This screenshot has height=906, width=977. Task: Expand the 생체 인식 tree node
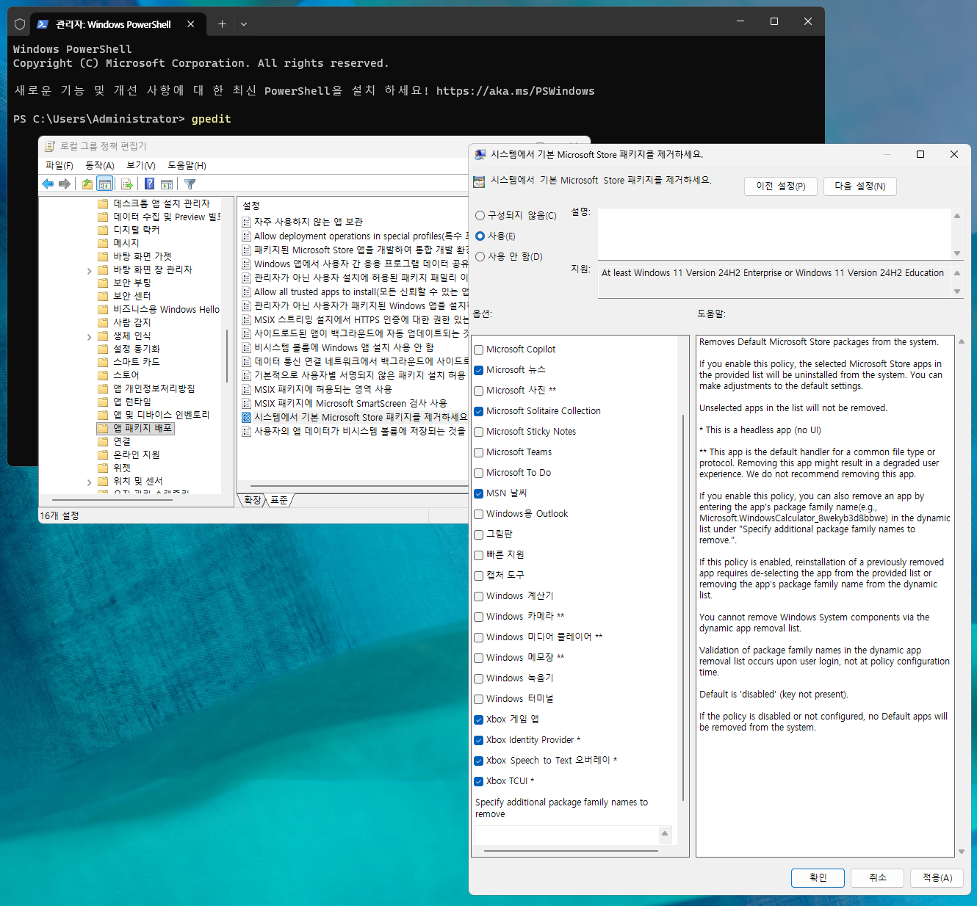coord(90,337)
